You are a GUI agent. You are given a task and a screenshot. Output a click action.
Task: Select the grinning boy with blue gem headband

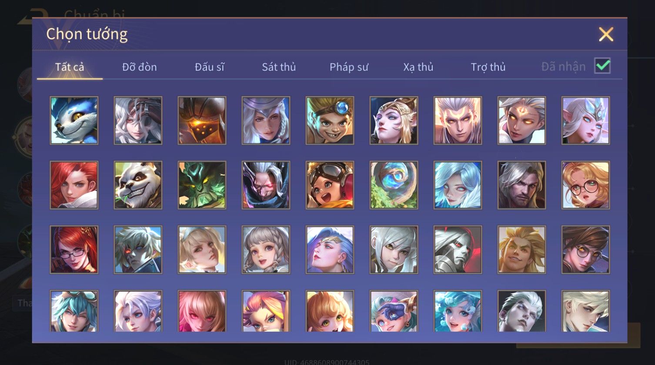point(330,121)
